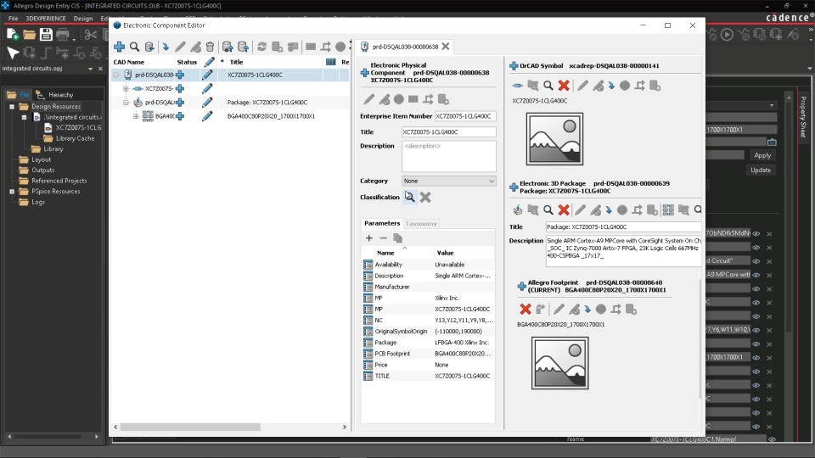
Task: Switch to the Taxonomy tab
Action: click(x=421, y=223)
